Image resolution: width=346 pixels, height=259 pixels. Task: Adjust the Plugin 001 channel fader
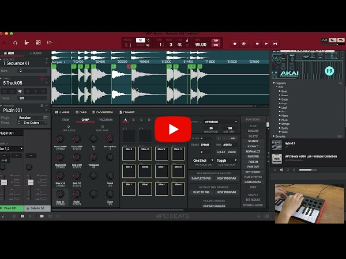click(4, 182)
